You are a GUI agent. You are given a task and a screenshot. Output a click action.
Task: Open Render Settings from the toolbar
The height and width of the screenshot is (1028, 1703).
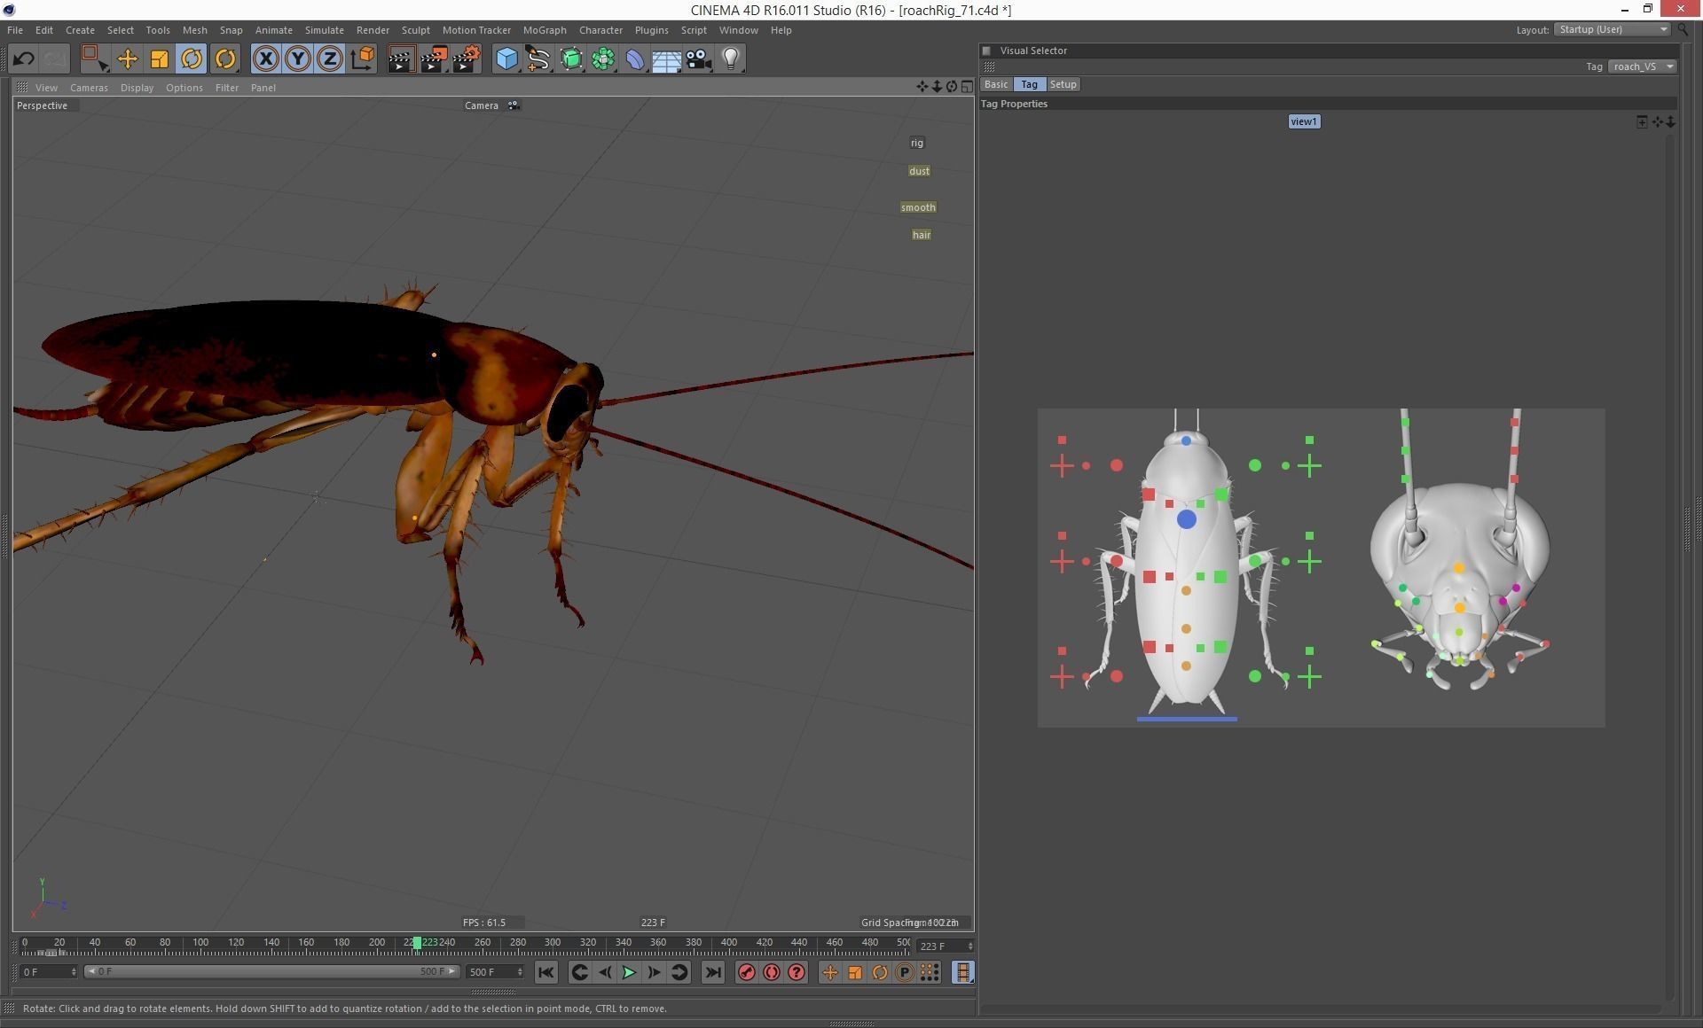point(465,58)
